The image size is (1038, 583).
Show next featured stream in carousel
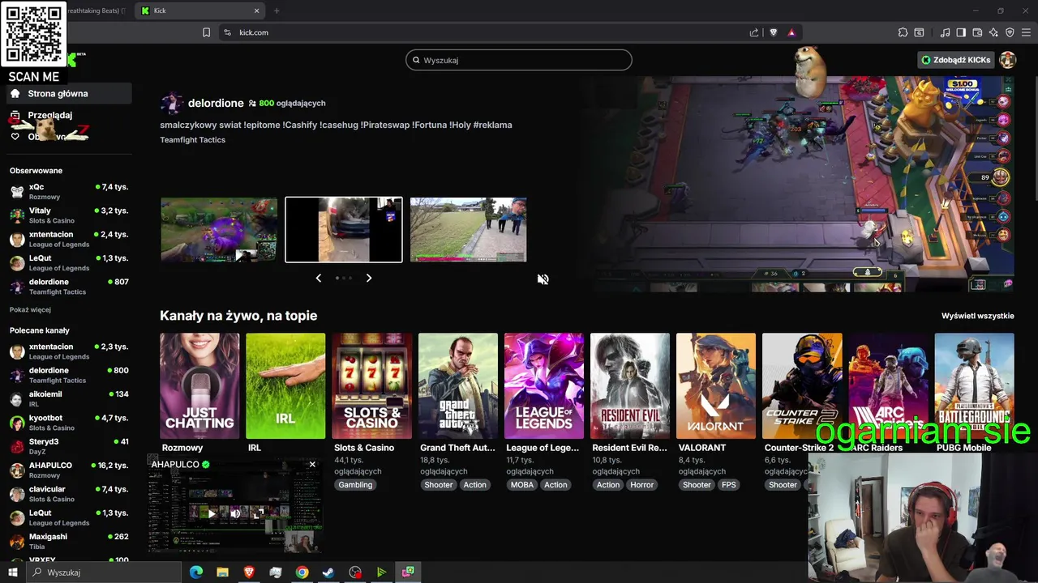[x=369, y=278]
